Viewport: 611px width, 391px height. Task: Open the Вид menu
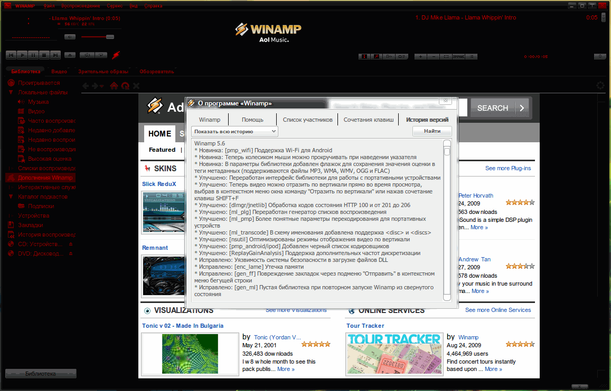pos(134,6)
